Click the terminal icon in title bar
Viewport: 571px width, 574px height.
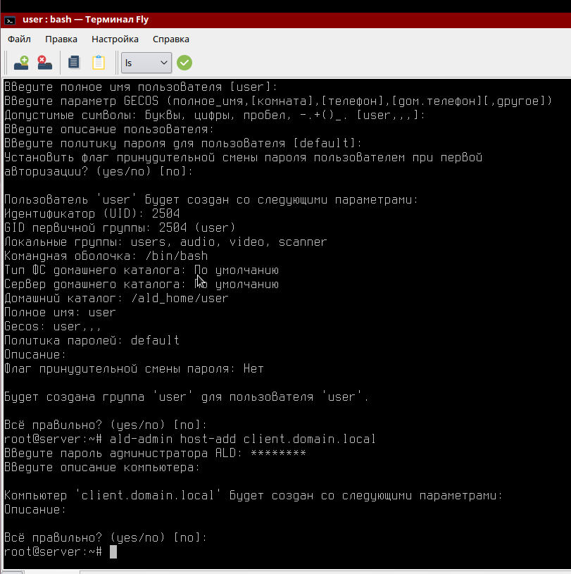click(x=10, y=20)
